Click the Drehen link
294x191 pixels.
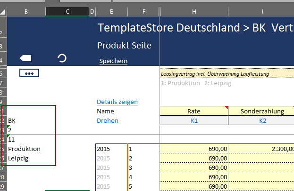[x=108, y=121]
